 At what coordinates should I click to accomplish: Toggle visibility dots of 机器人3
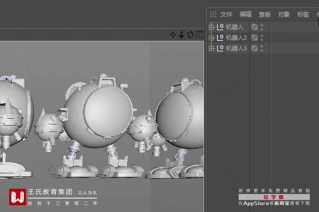pos(262,48)
